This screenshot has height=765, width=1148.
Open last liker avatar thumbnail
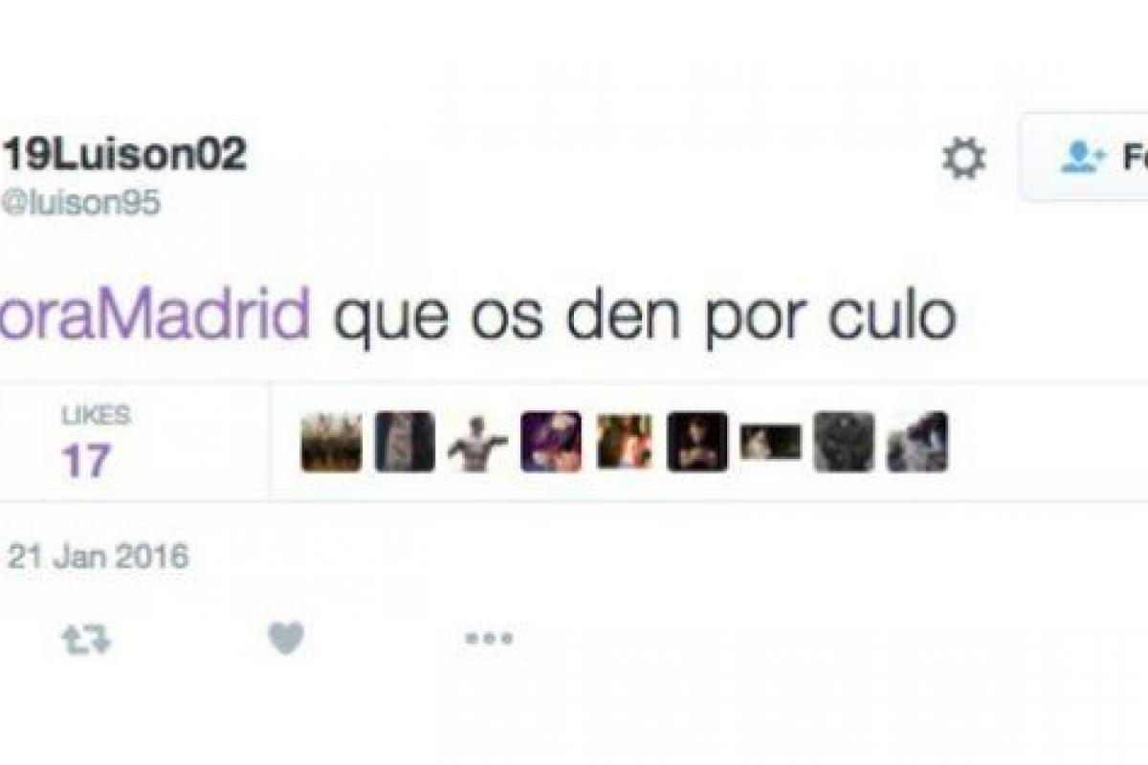coord(917,442)
